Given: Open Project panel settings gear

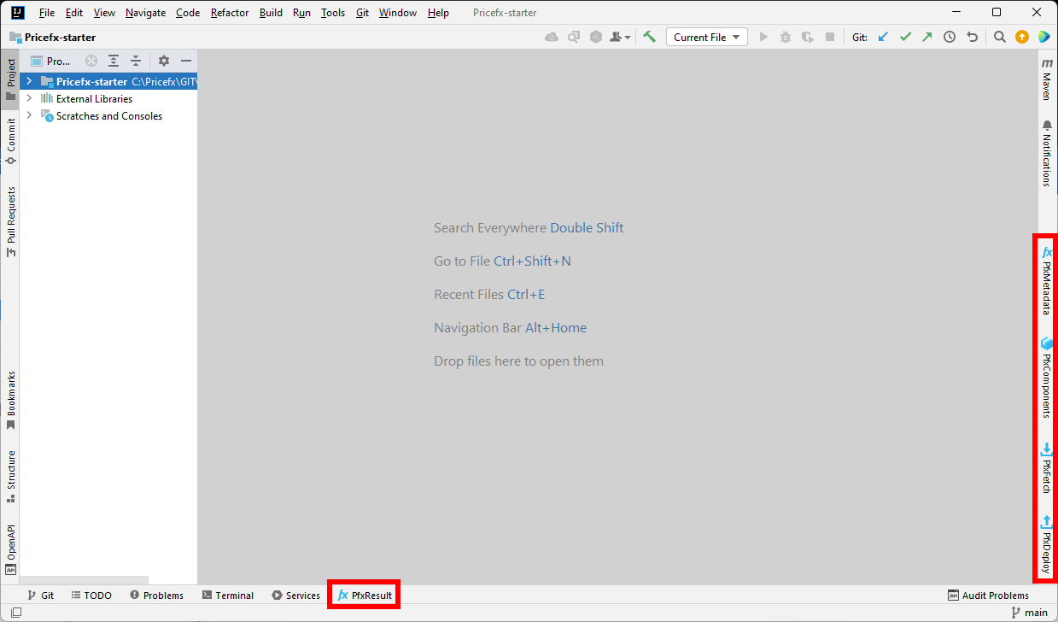Looking at the screenshot, I should pos(164,61).
